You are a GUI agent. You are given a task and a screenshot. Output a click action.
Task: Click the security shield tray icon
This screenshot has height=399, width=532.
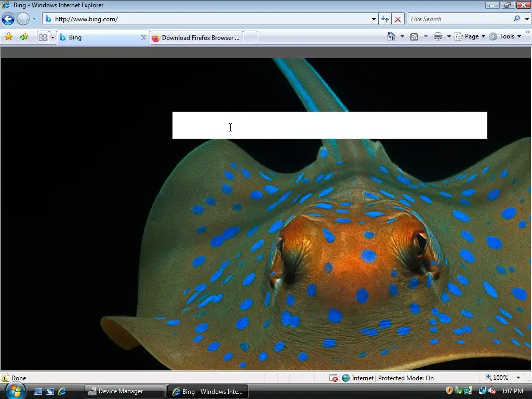(x=449, y=391)
